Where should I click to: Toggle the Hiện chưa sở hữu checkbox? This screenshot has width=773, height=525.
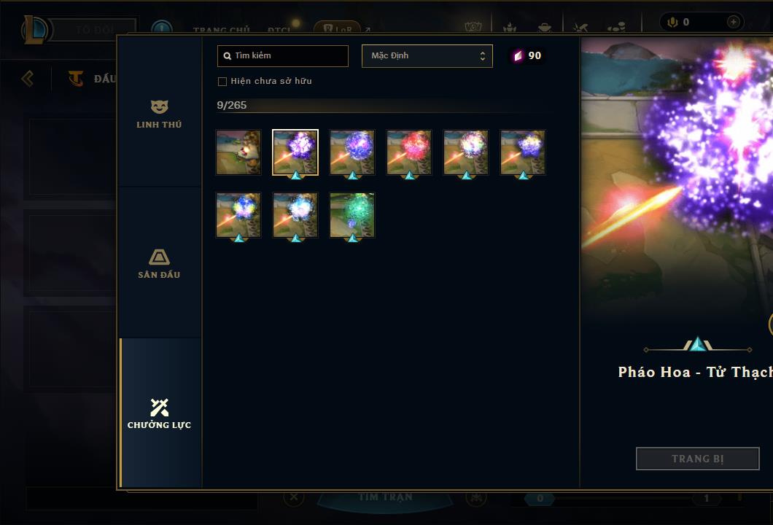(222, 82)
